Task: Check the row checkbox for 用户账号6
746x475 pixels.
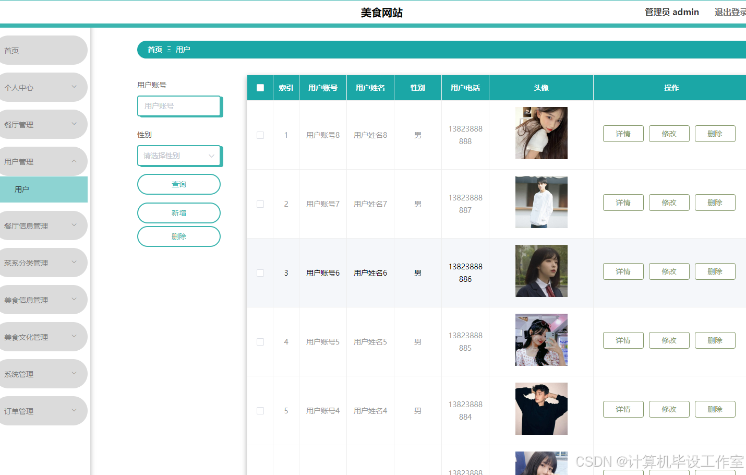Action: coord(260,273)
